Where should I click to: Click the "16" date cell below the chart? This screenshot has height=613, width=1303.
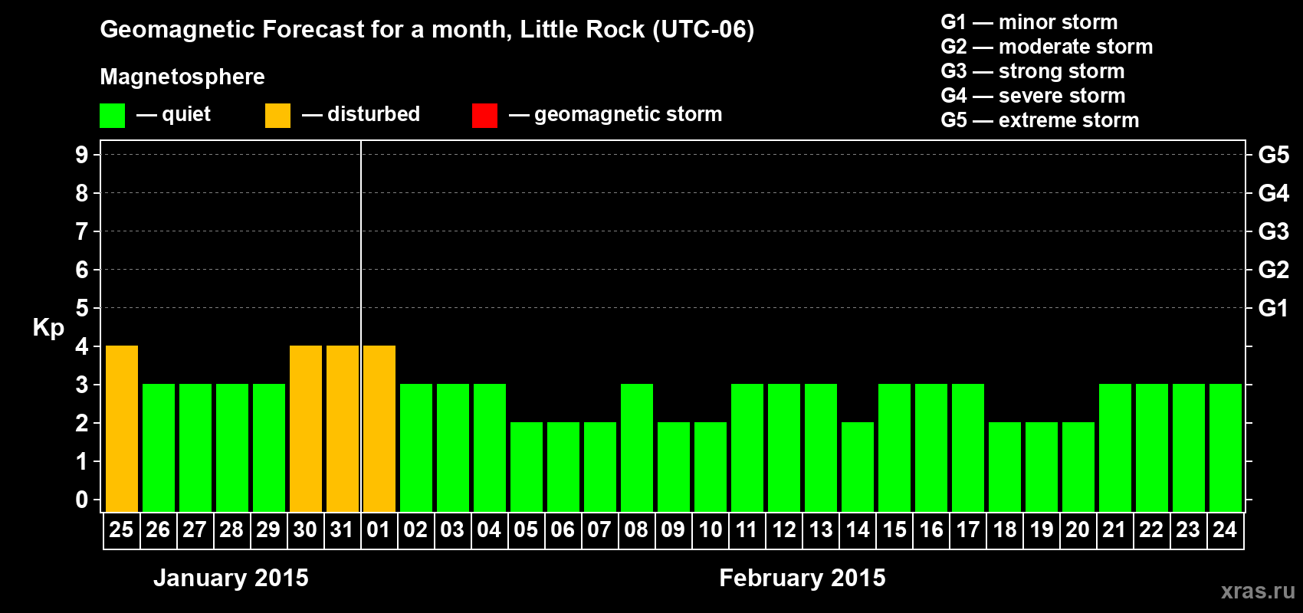click(931, 530)
